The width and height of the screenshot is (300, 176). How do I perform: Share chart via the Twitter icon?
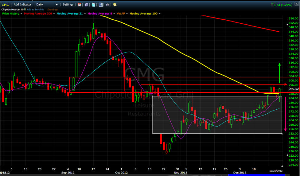coord(93,5)
